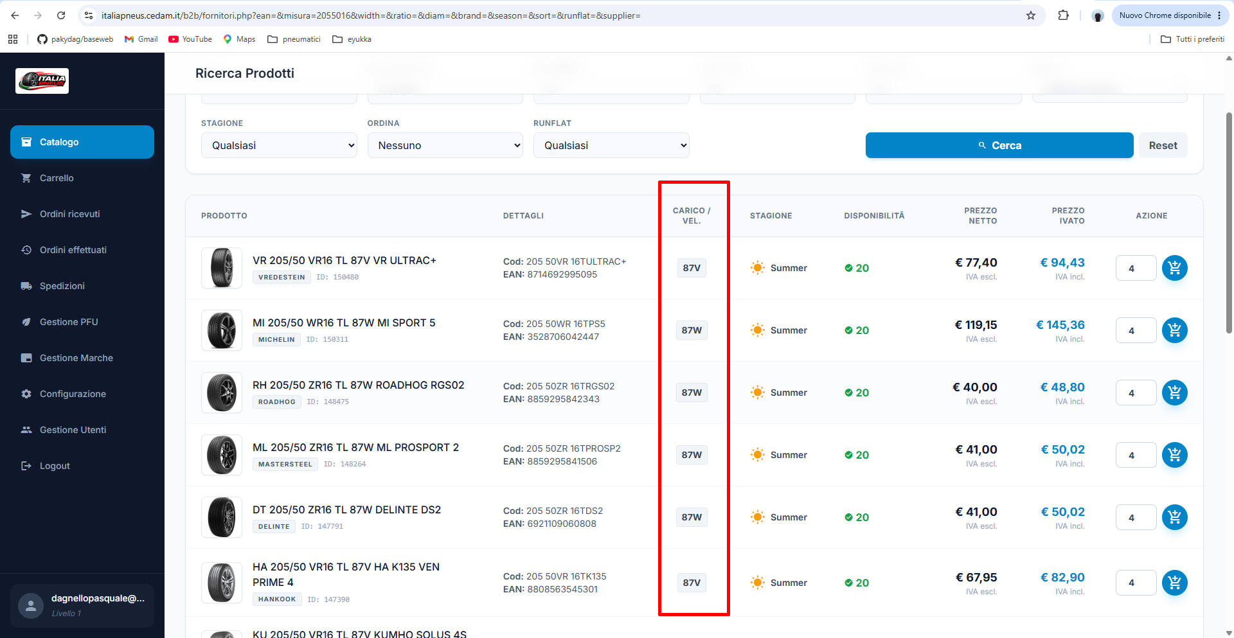Expand the Stagione dropdown

[279, 145]
